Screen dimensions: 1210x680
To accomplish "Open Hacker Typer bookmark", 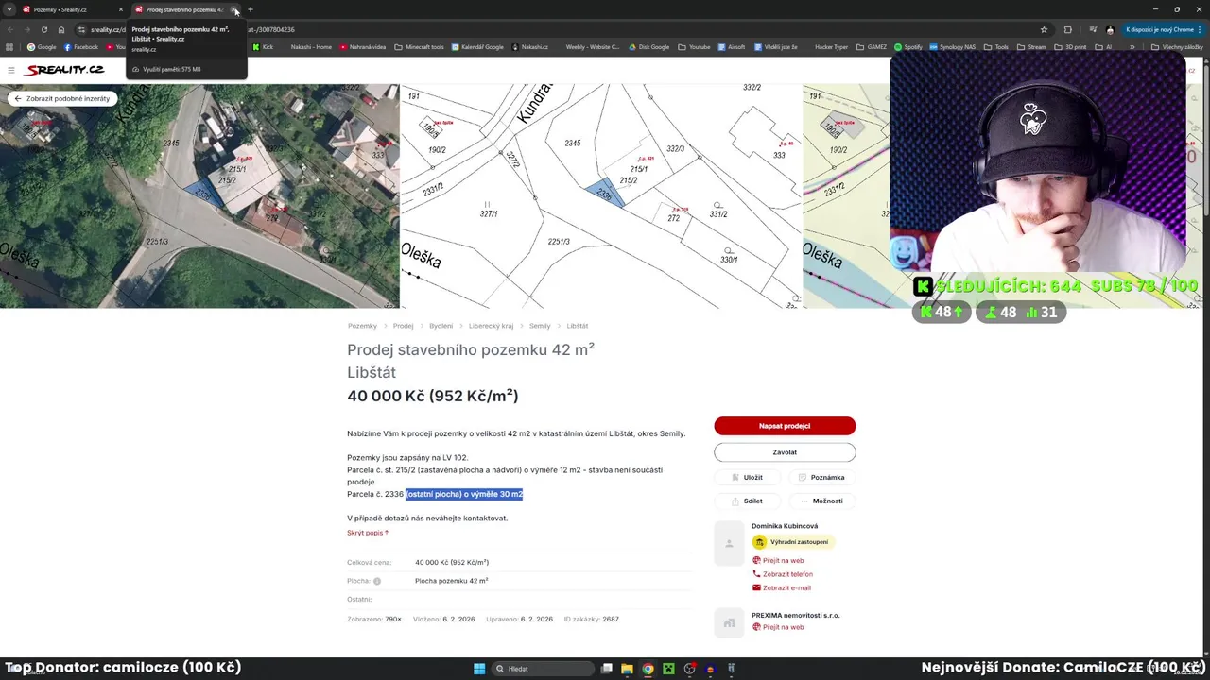I will (831, 47).
